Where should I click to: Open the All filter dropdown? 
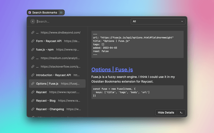(158, 21)
